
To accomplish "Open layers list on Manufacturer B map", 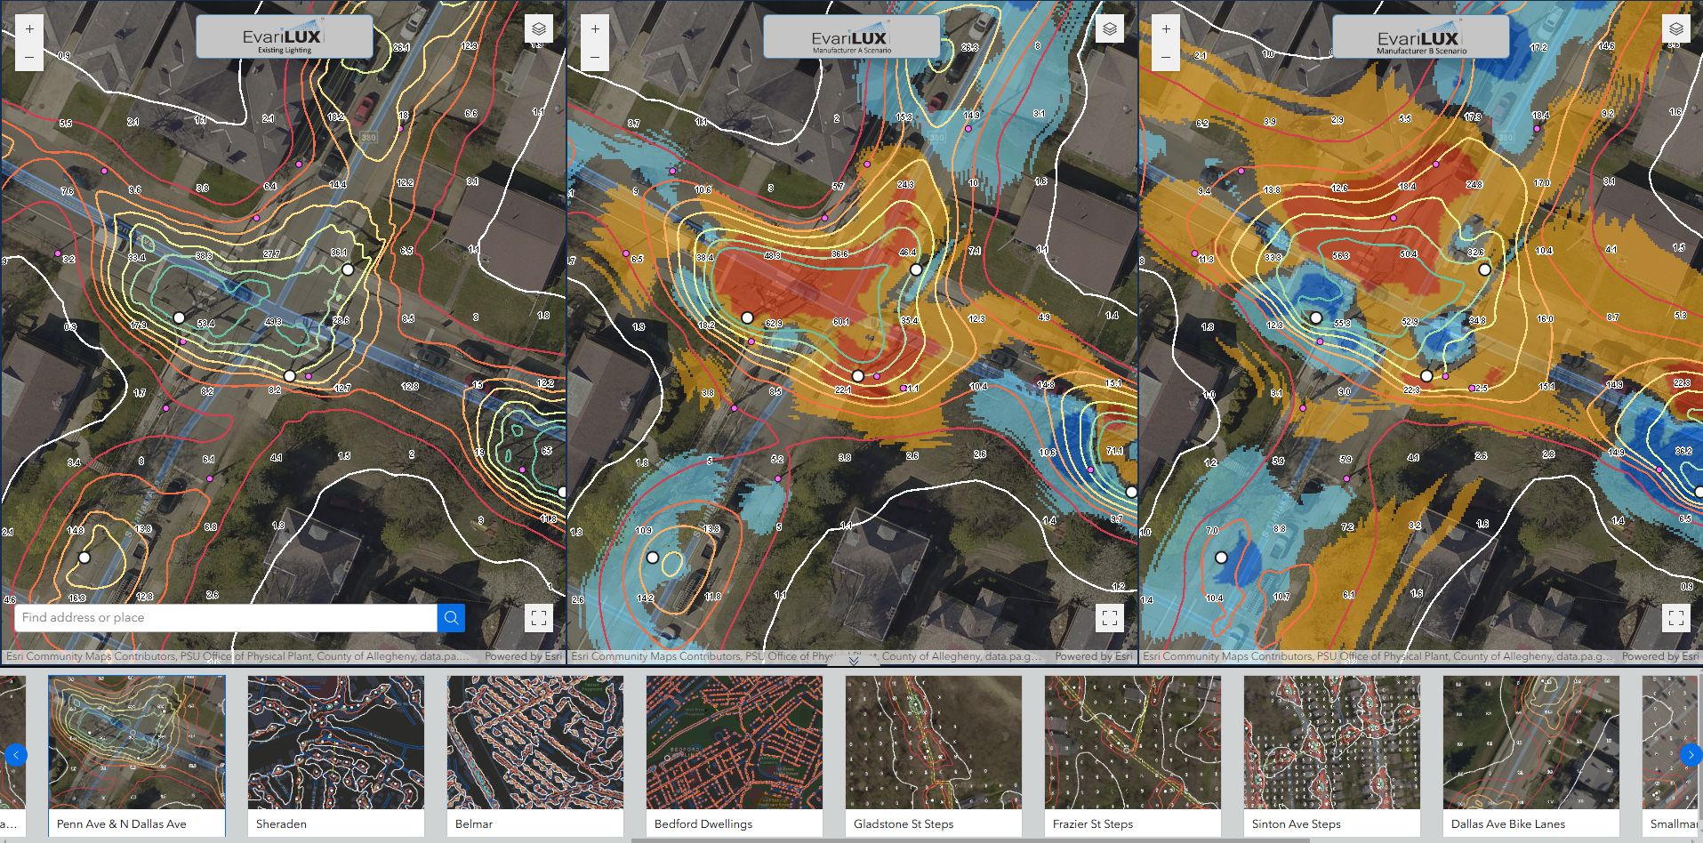I will click(1676, 29).
